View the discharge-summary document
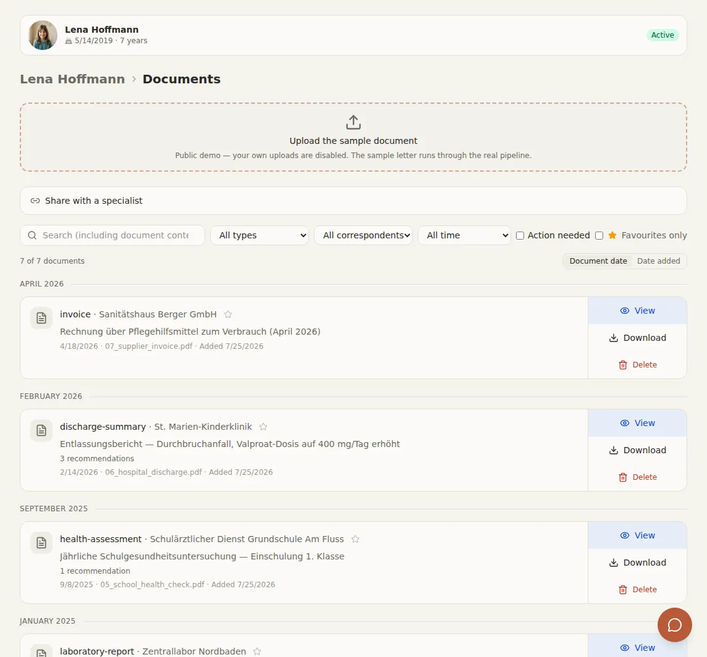 (638, 423)
